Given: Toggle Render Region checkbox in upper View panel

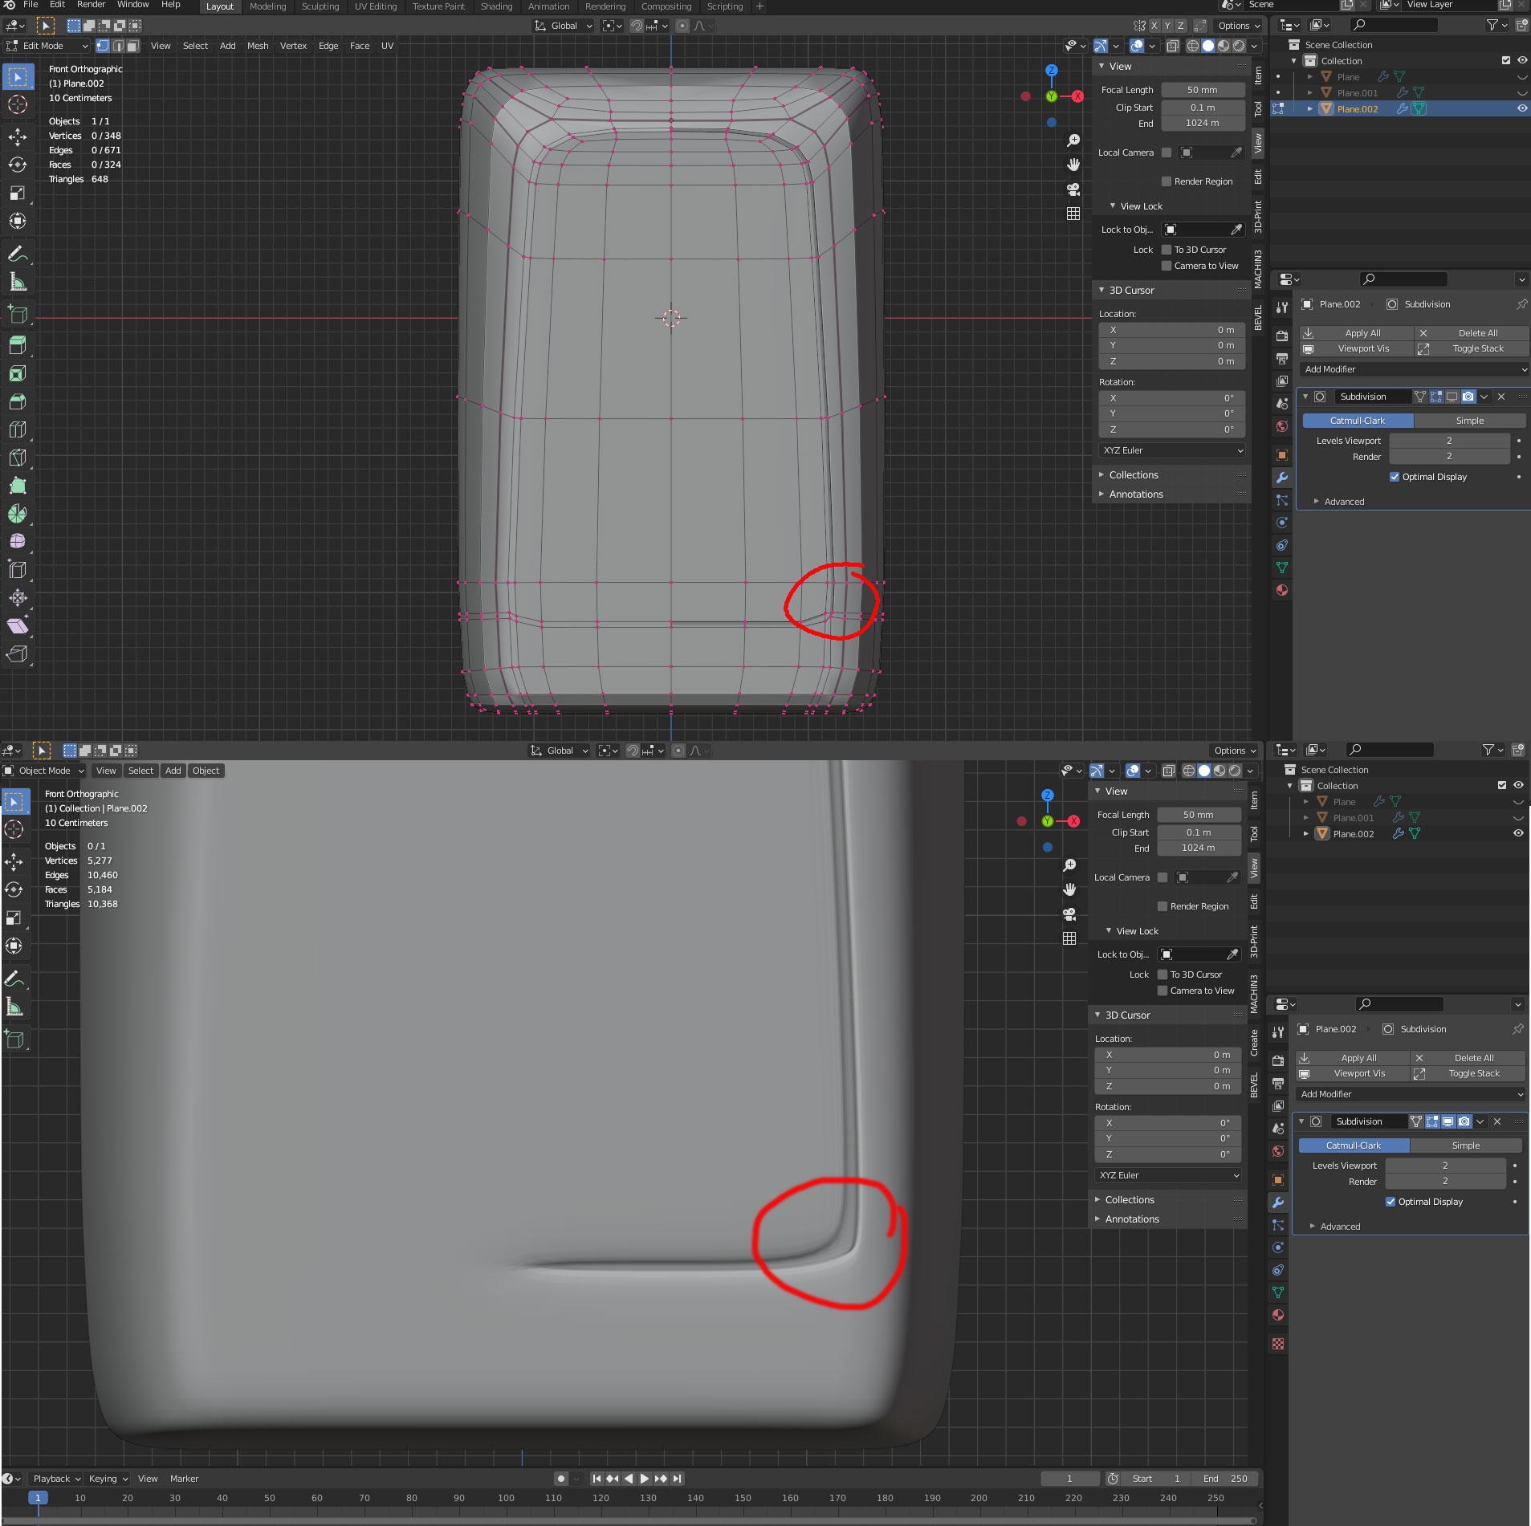Looking at the screenshot, I should (1167, 181).
